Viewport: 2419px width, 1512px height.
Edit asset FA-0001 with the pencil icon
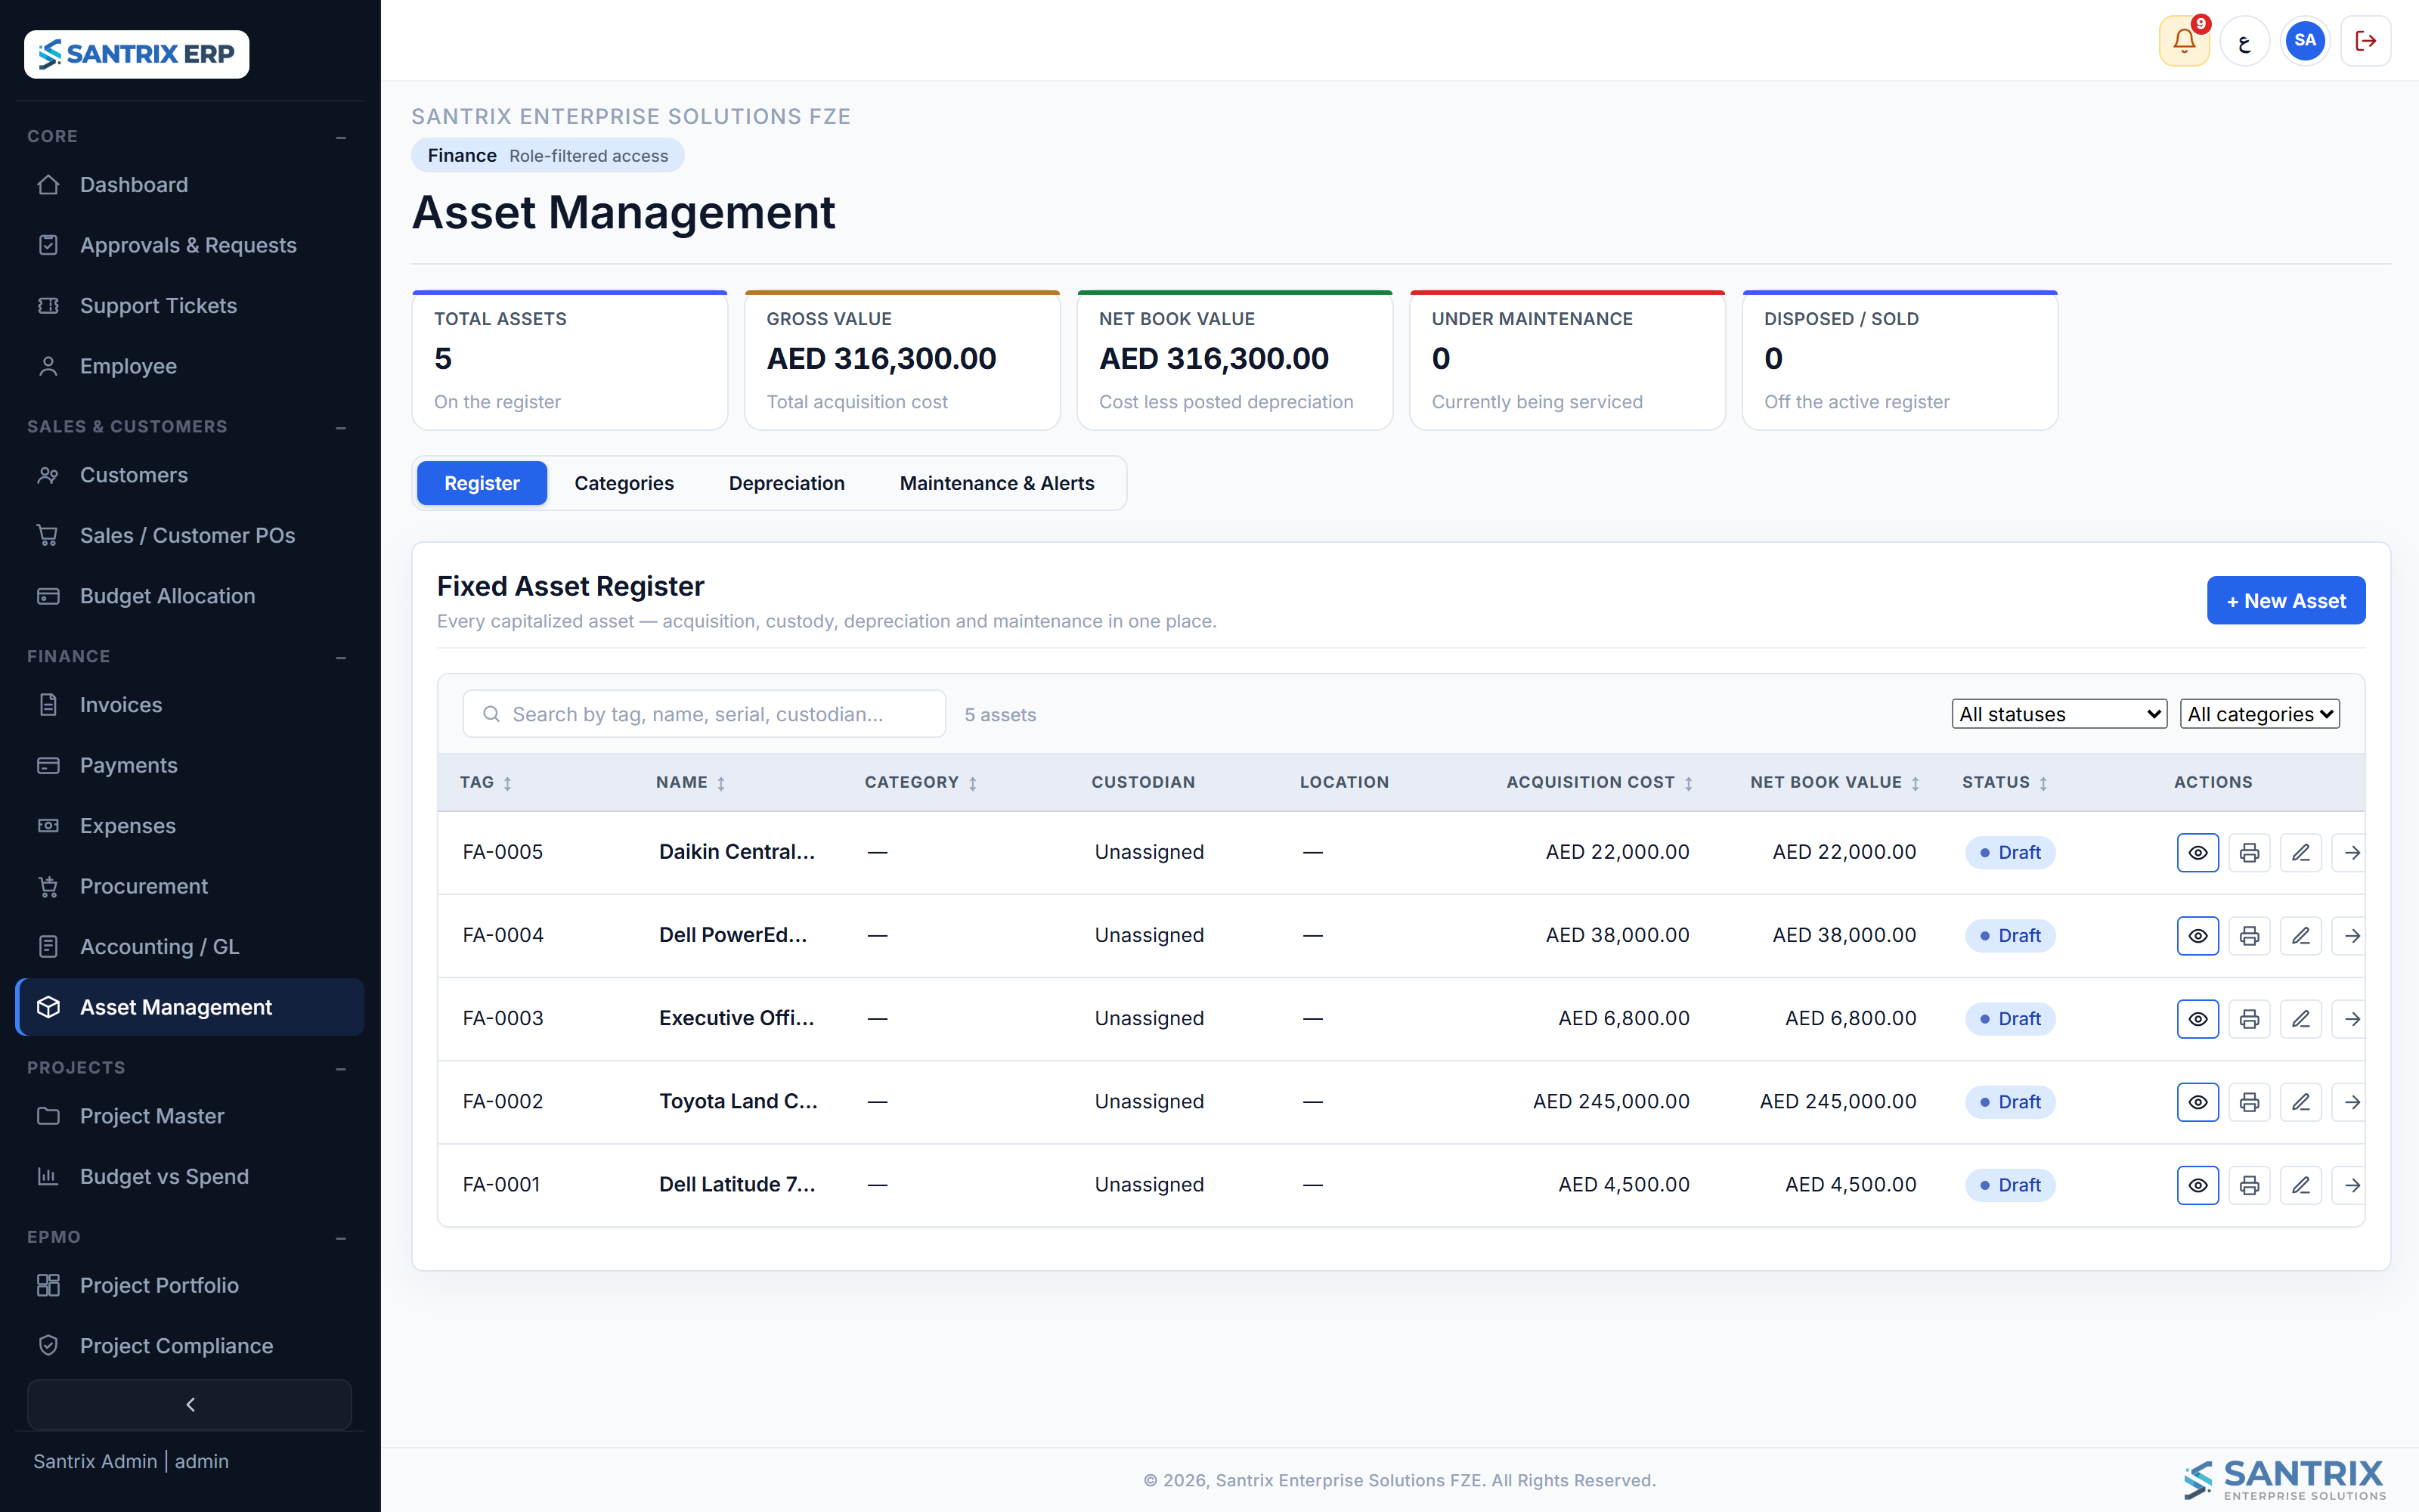[x=2300, y=1184]
